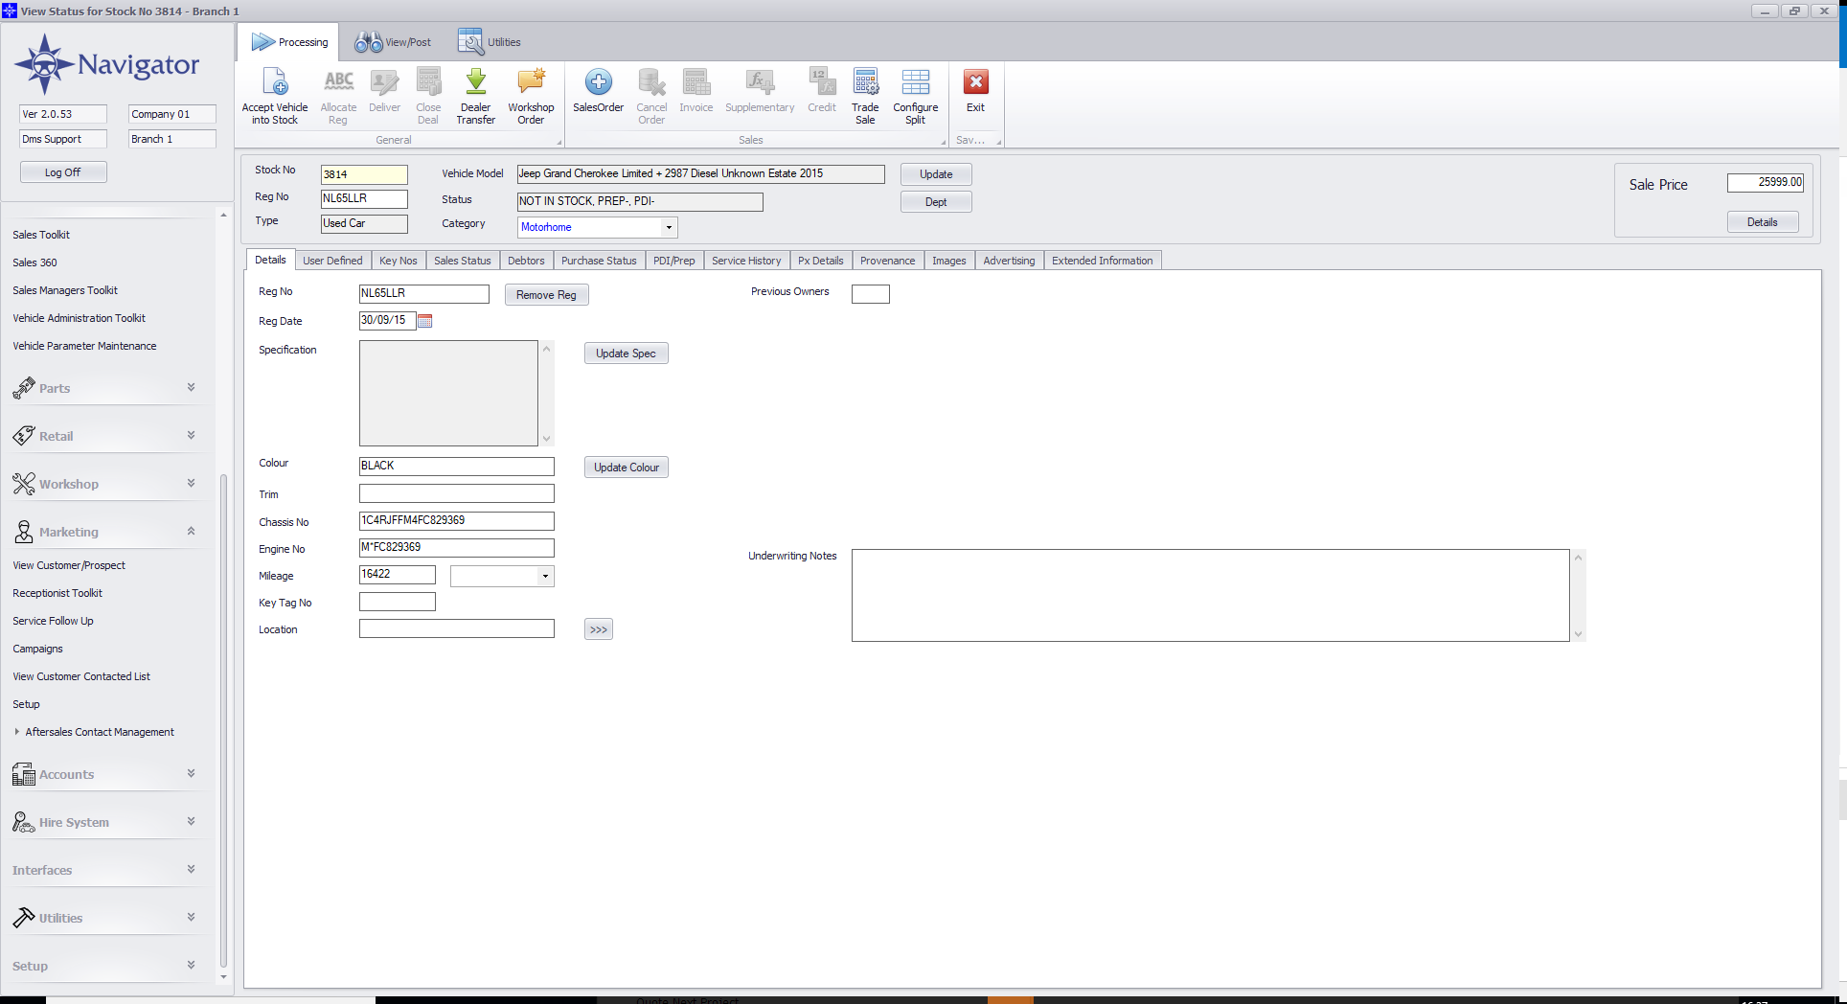Open the Advertising tab
The height and width of the screenshot is (1004, 1847).
pyautogui.click(x=1009, y=261)
